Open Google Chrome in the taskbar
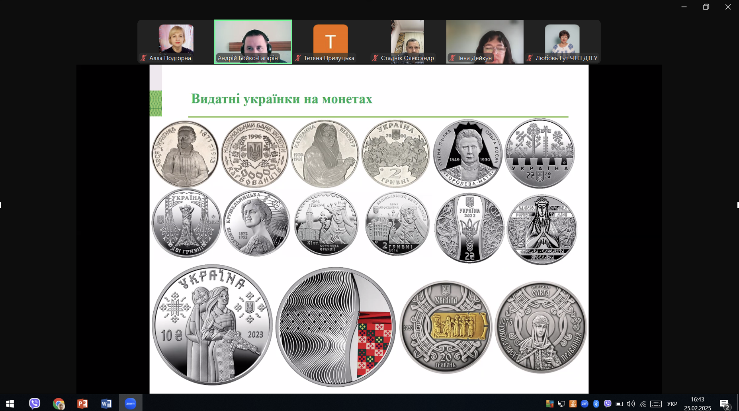This screenshot has width=739, height=411. pyautogui.click(x=59, y=403)
